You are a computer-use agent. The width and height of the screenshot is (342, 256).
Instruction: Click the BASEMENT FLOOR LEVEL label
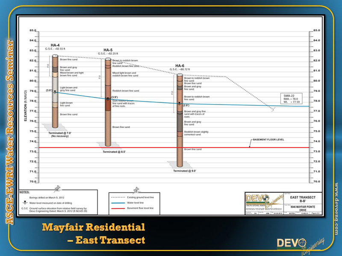[x=268, y=140]
